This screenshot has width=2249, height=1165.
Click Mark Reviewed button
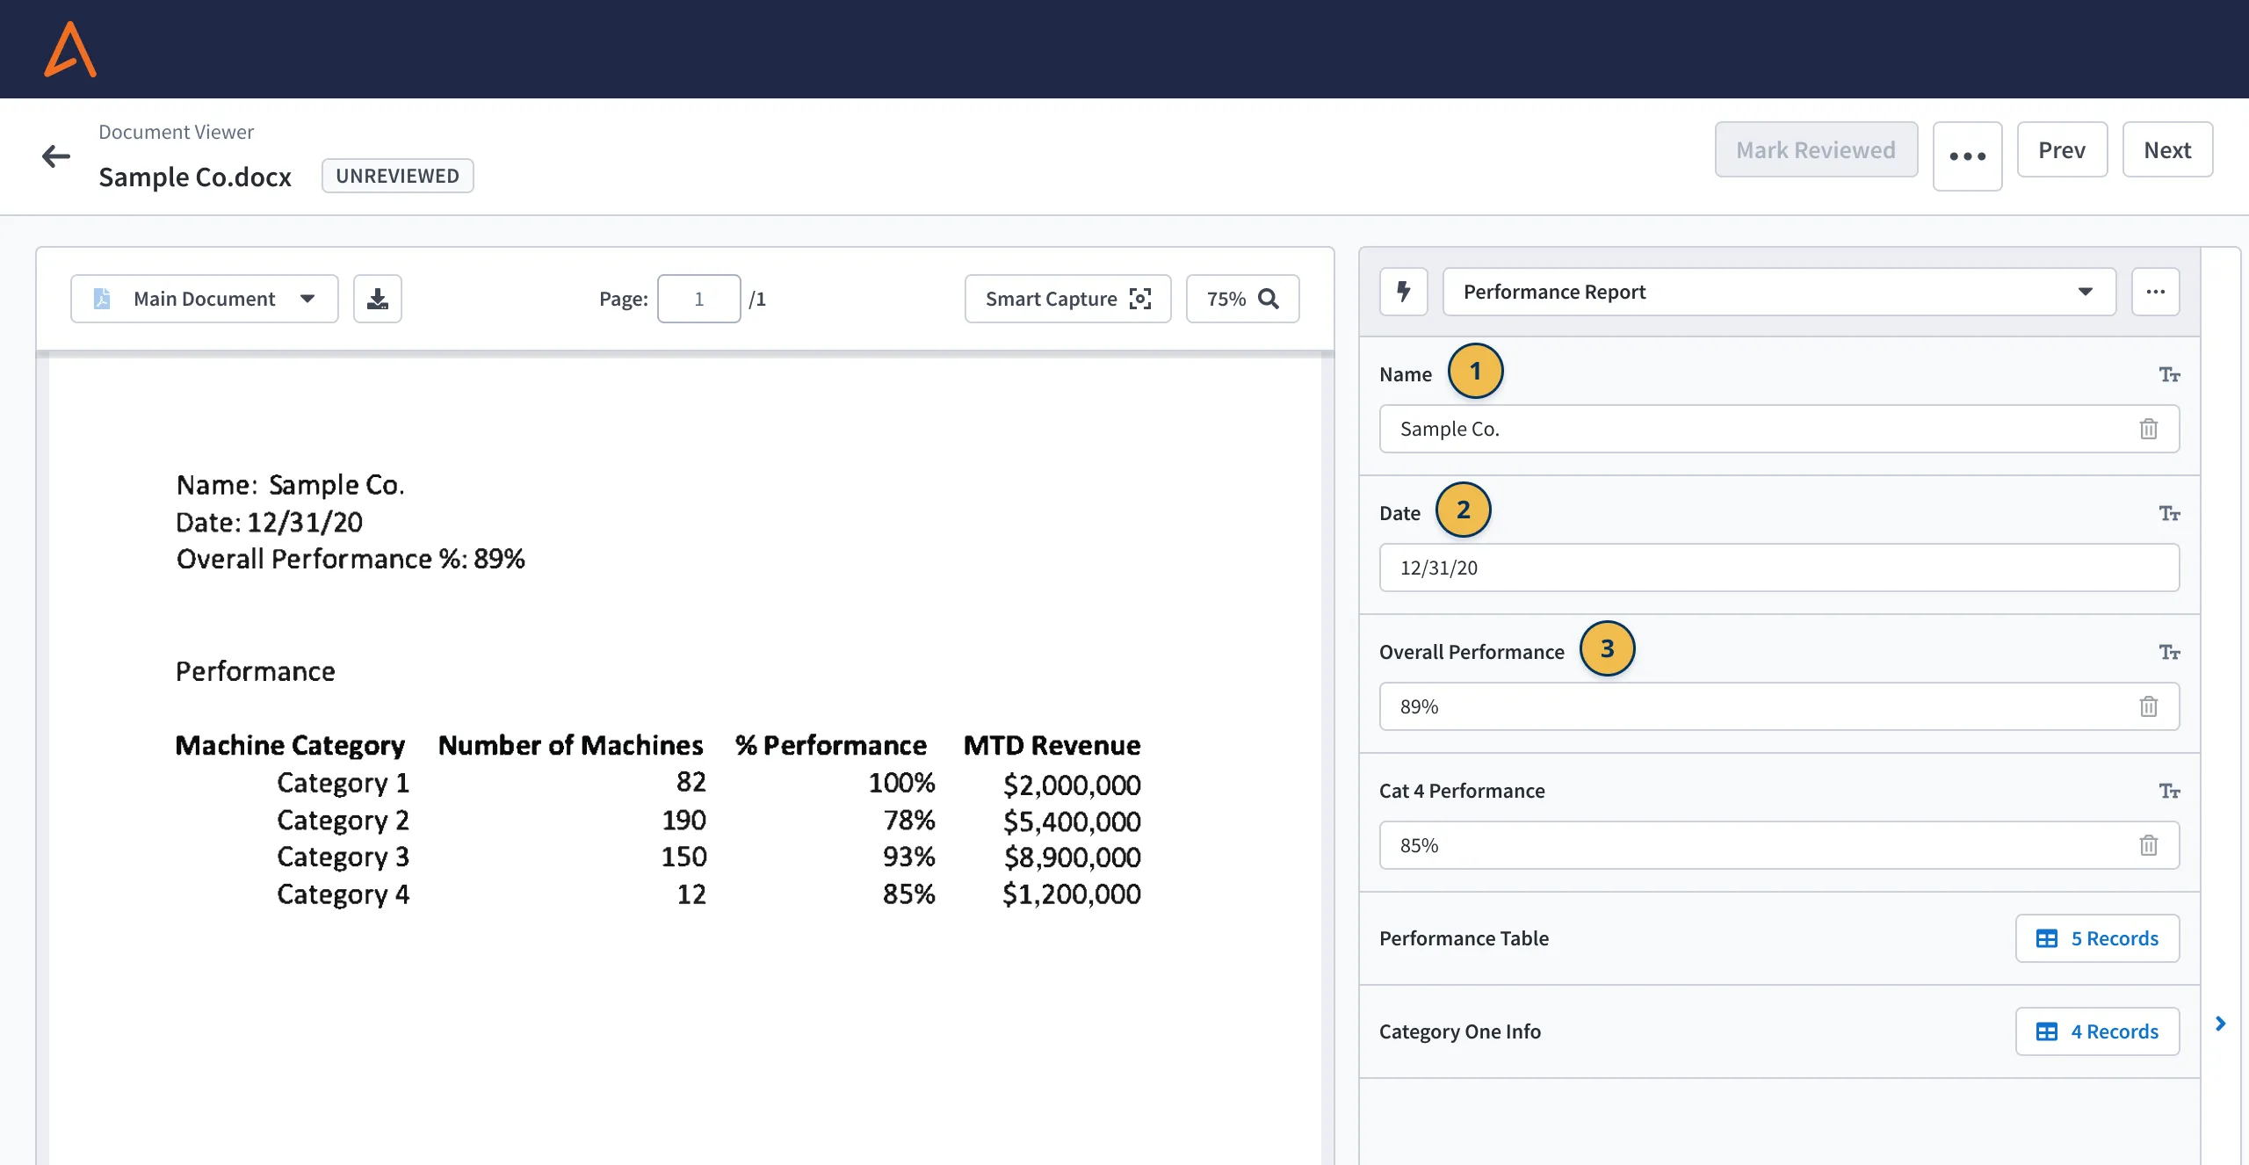click(1817, 149)
